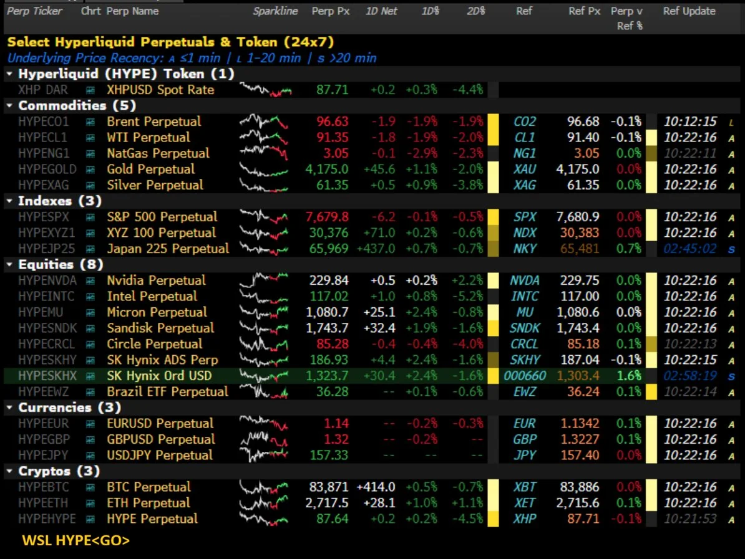Sort by 1D Net column header
This screenshot has width=745, height=559.
tap(381, 11)
